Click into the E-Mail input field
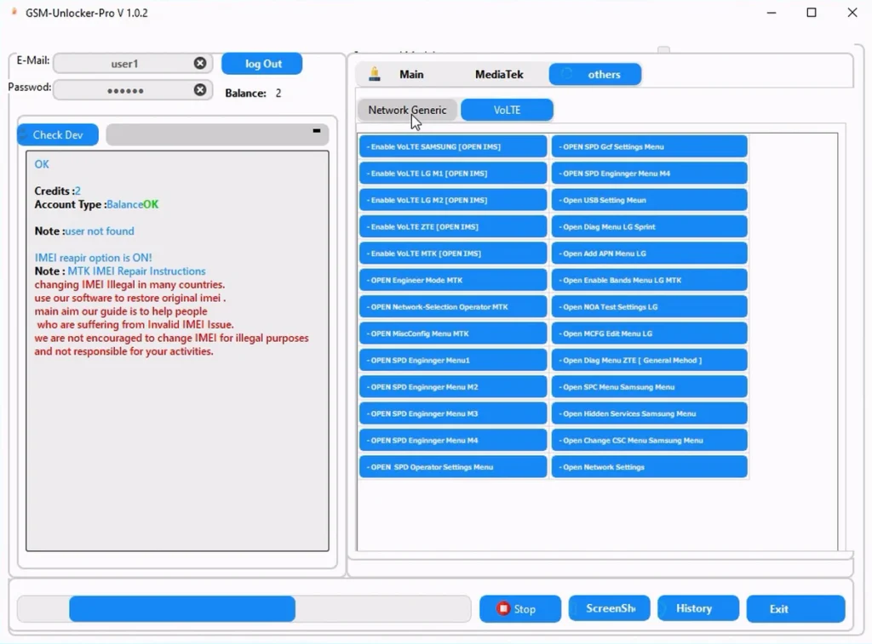This screenshot has height=644, width=872. [x=123, y=64]
